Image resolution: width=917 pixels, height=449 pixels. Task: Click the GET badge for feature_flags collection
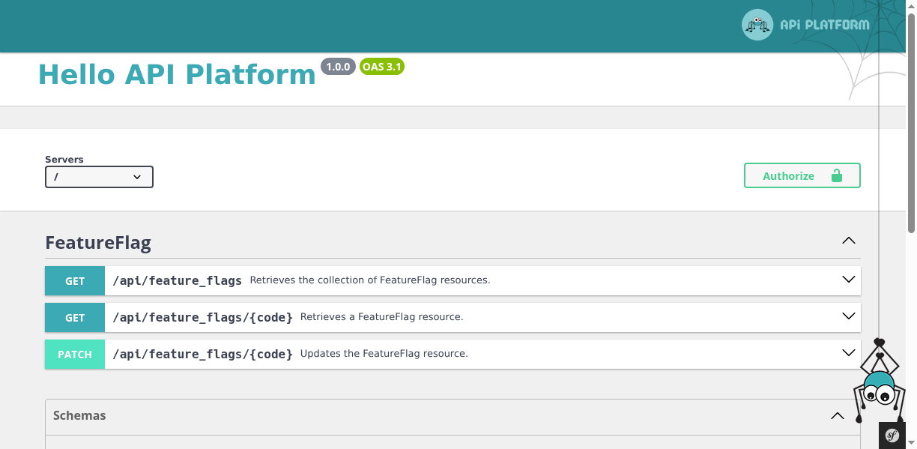75,281
